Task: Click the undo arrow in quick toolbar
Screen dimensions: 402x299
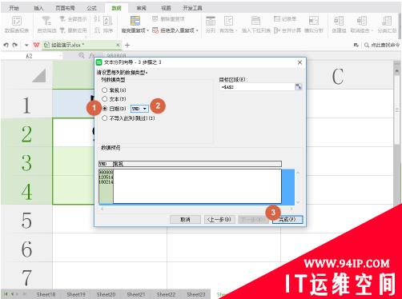Action: click(6, 45)
